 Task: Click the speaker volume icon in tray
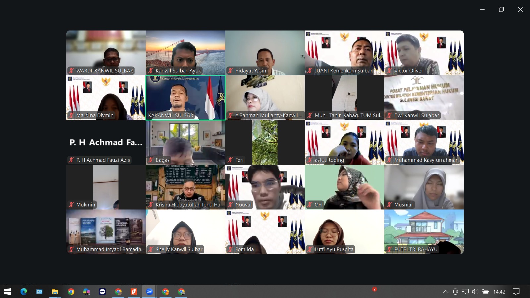coord(475,292)
